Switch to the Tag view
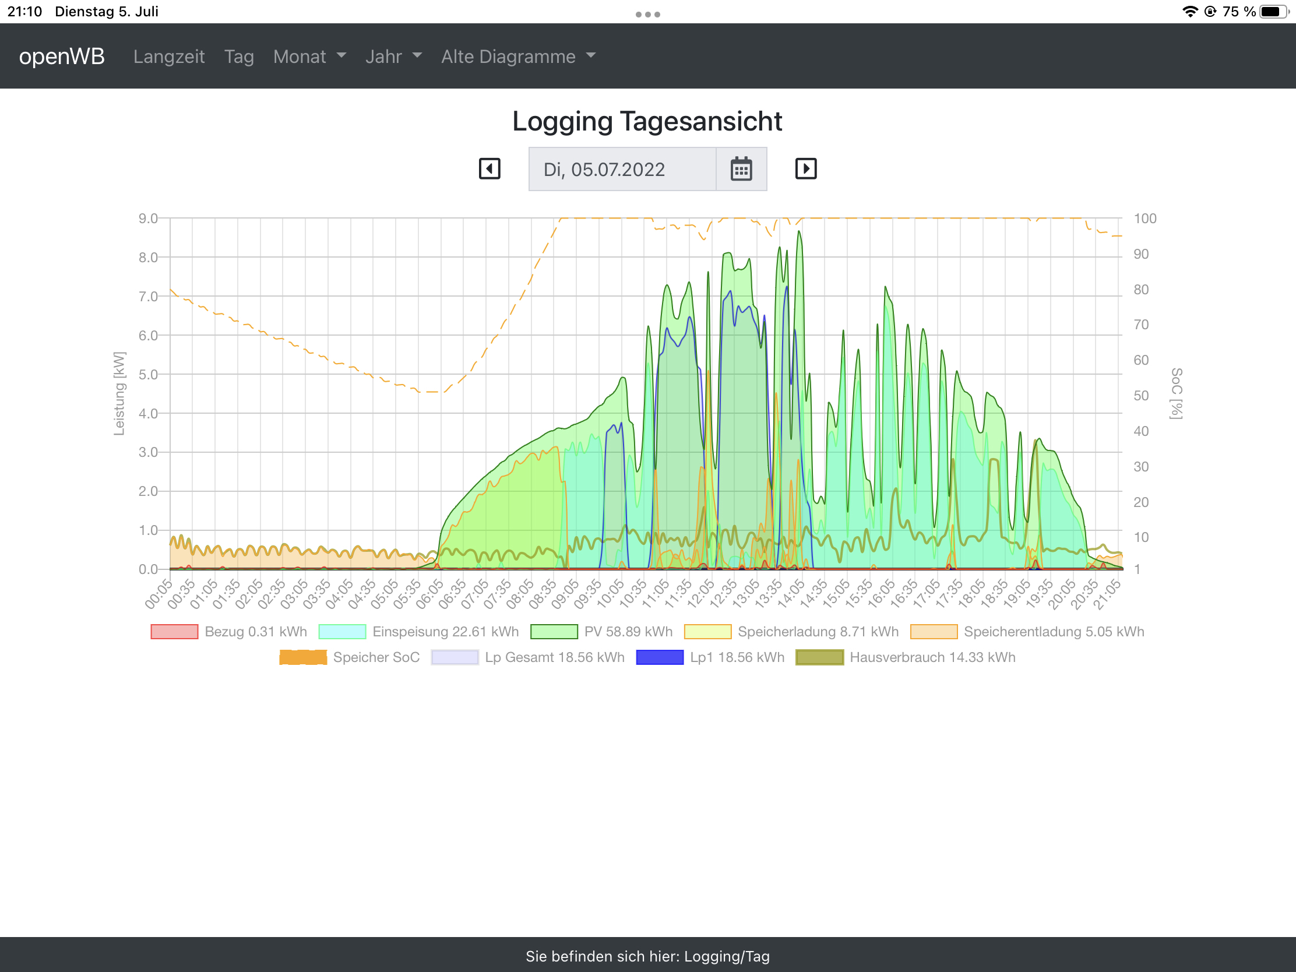Image resolution: width=1296 pixels, height=972 pixels. [x=239, y=57]
